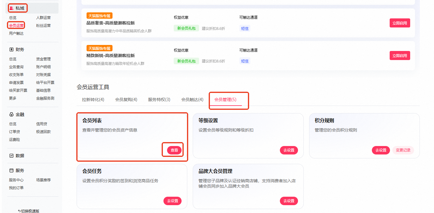
Task: Open 总览 under the 私域 section
Action: click(13, 18)
